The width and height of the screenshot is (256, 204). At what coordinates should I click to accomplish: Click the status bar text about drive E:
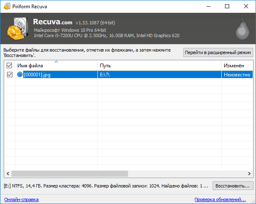point(106,186)
